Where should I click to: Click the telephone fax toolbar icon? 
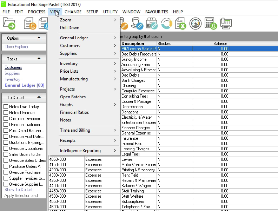pyautogui.click(x=226, y=24)
